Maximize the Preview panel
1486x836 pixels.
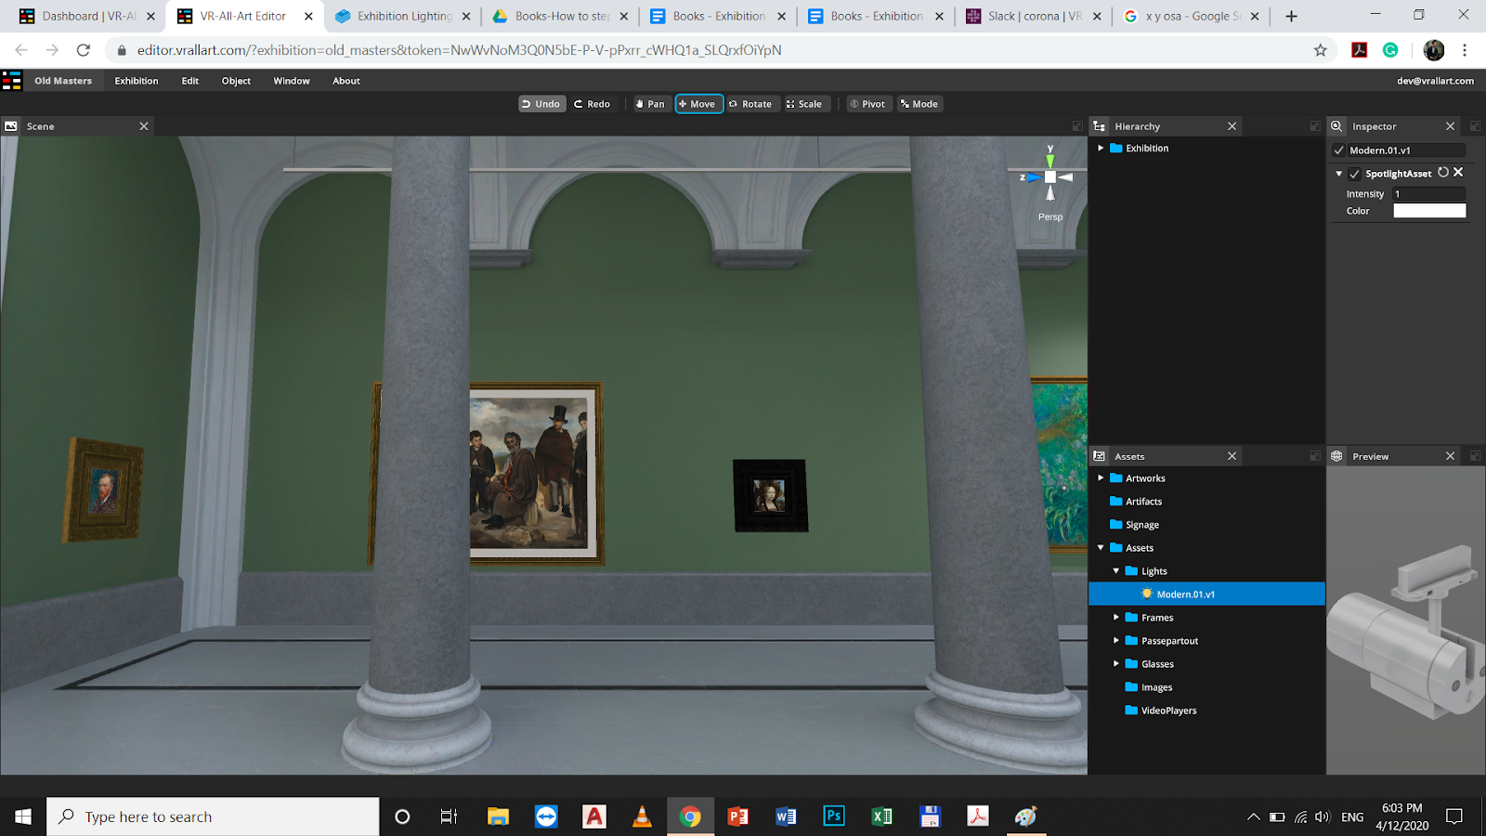point(1475,456)
